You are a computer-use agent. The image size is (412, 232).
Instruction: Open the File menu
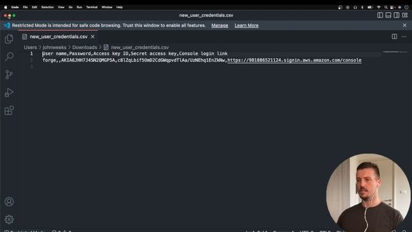[x=25, y=7]
